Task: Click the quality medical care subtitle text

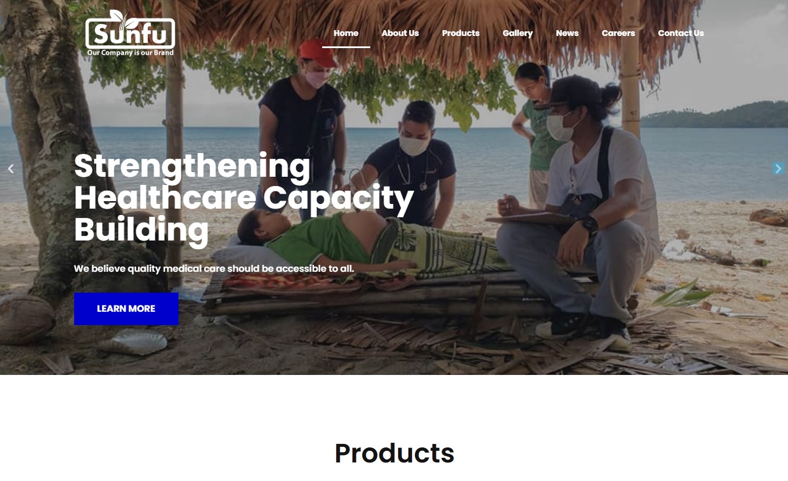Action: tap(214, 269)
